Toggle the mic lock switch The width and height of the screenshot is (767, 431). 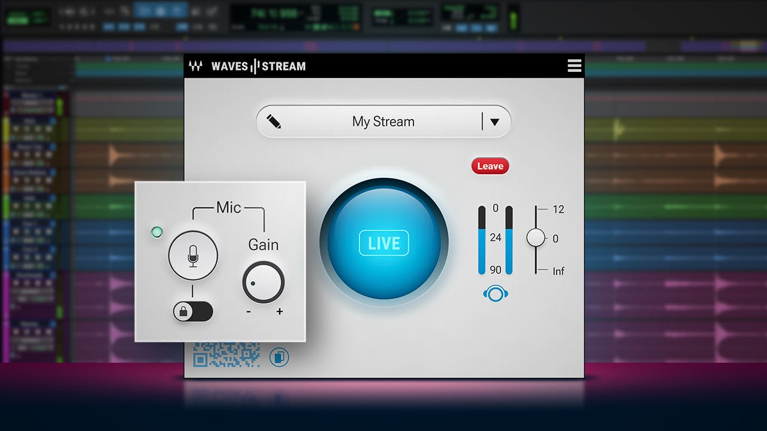click(x=193, y=311)
